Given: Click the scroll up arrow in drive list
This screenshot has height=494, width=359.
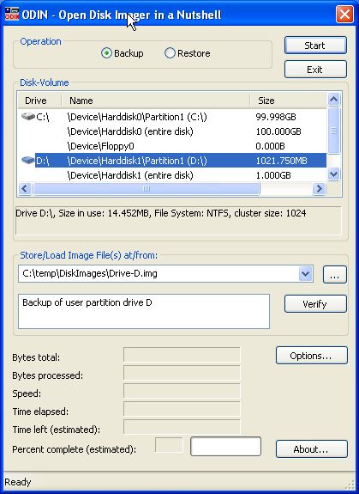Looking at the screenshot, I should [333, 100].
